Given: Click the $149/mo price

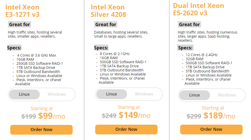Looking at the screenshot, I should tap(134, 115).
